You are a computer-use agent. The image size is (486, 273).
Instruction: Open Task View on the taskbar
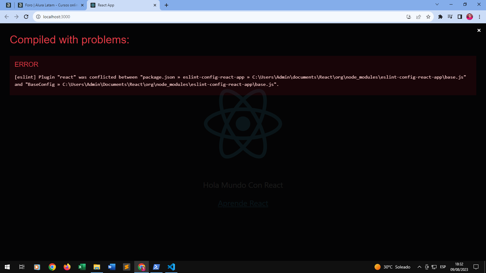pyautogui.click(x=22, y=267)
